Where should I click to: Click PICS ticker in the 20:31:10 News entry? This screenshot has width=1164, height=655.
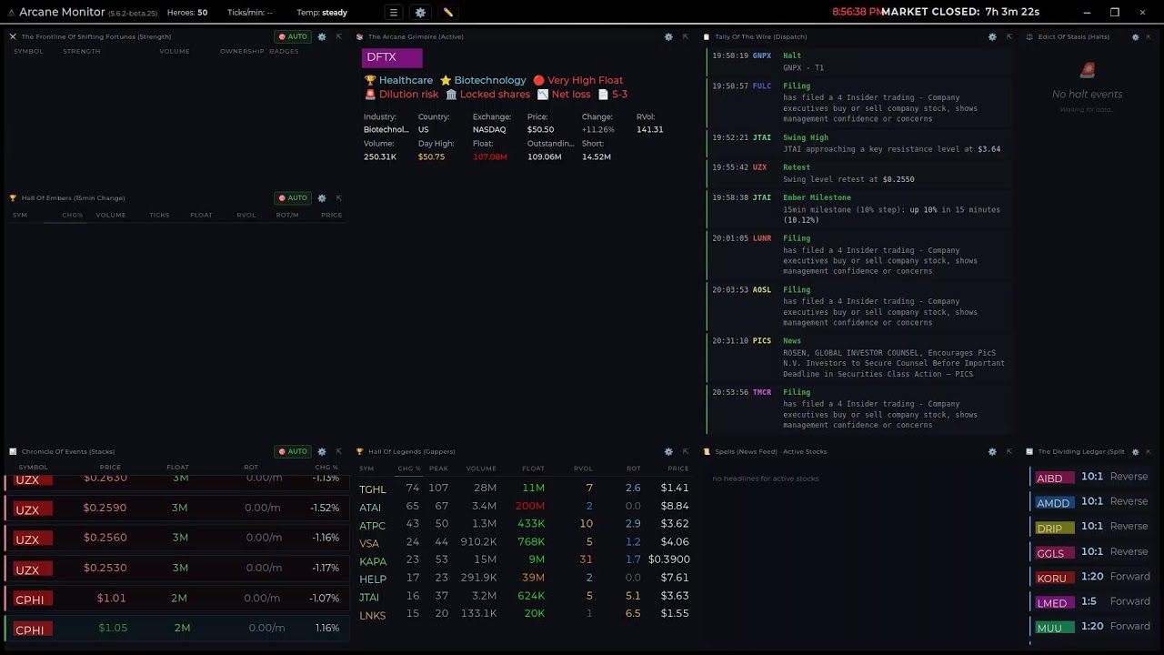click(x=762, y=341)
